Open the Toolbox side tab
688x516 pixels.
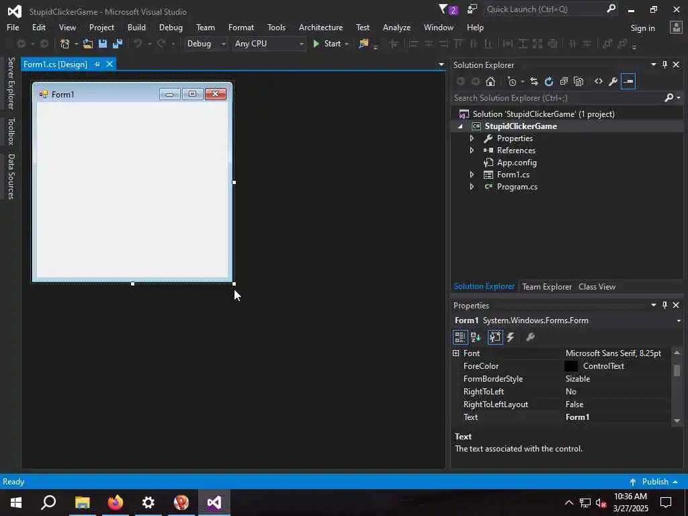(11, 131)
